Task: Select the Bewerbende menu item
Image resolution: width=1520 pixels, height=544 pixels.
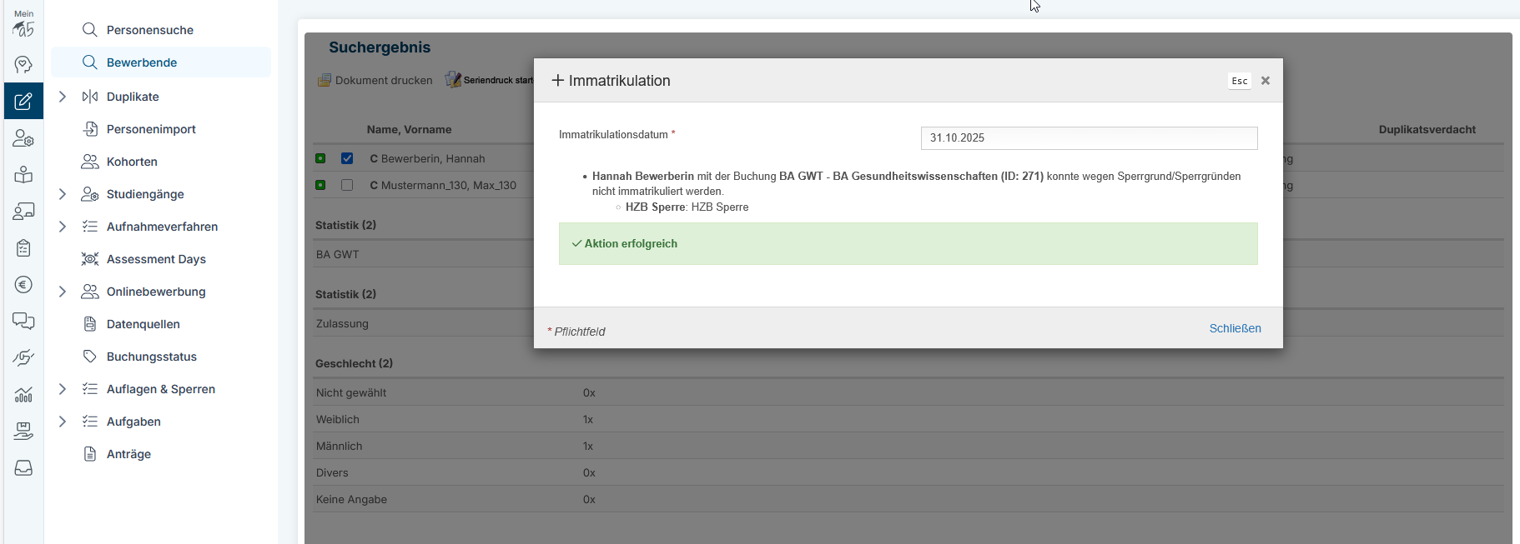Action: 161,62
